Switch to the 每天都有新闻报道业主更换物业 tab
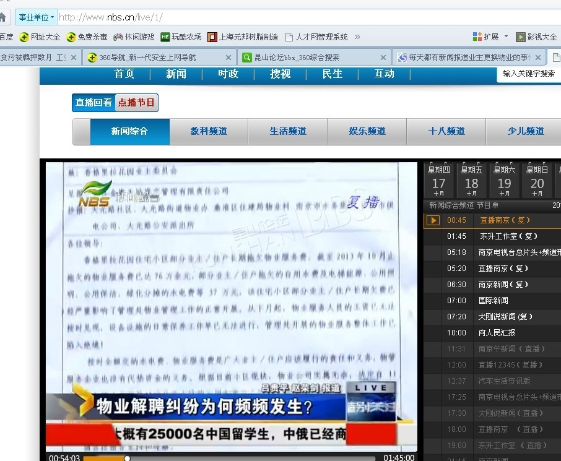Image resolution: width=561 pixels, height=461 pixels. [x=469, y=57]
